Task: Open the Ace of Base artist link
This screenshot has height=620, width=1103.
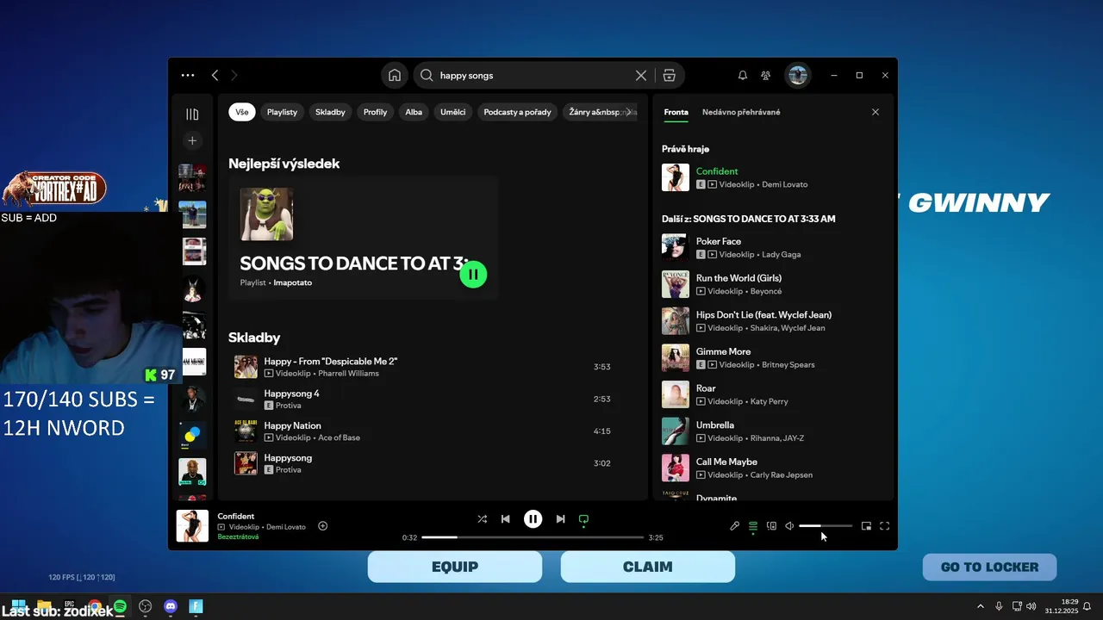Action: (x=340, y=437)
